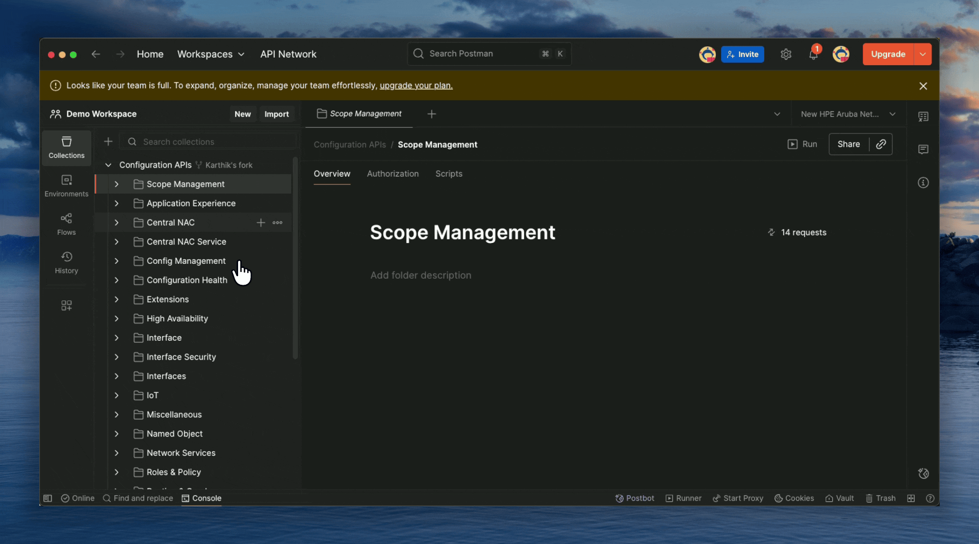Image resolution: width=979 pixels, height=544 pixels.
Task: Click the collections list scrollbar
Action: [x=295, y=258]
